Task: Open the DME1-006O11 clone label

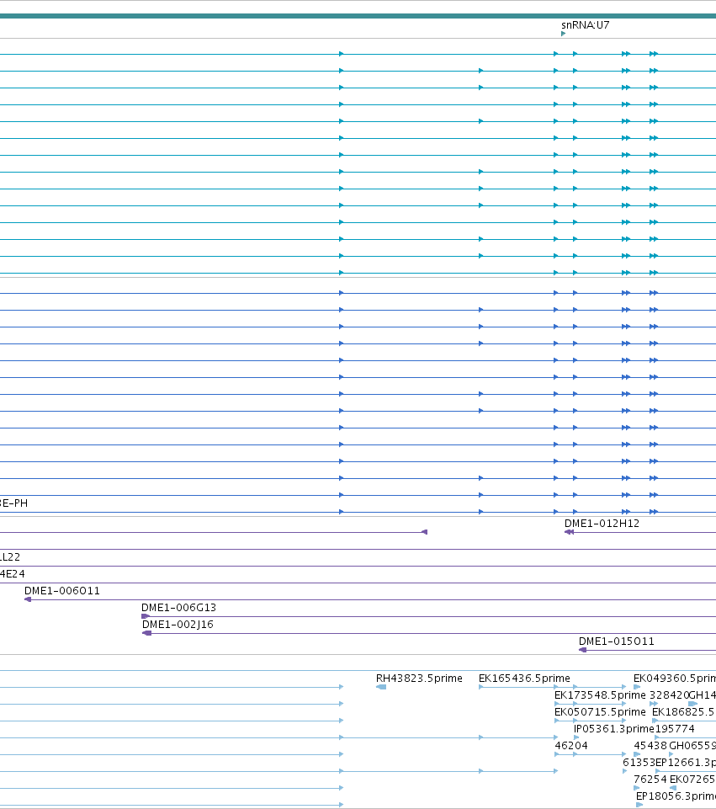Action: [x=62, y=591]
